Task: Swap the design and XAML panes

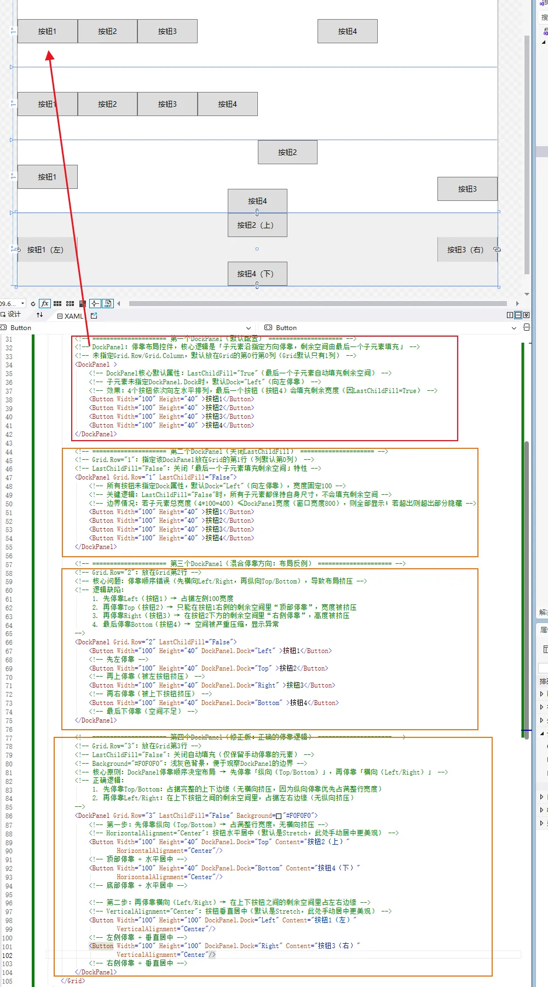Action: (39, 315)
